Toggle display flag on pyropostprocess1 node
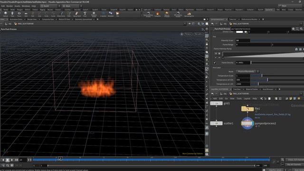Viewport: 304px width, 171px height. (253, 123)
